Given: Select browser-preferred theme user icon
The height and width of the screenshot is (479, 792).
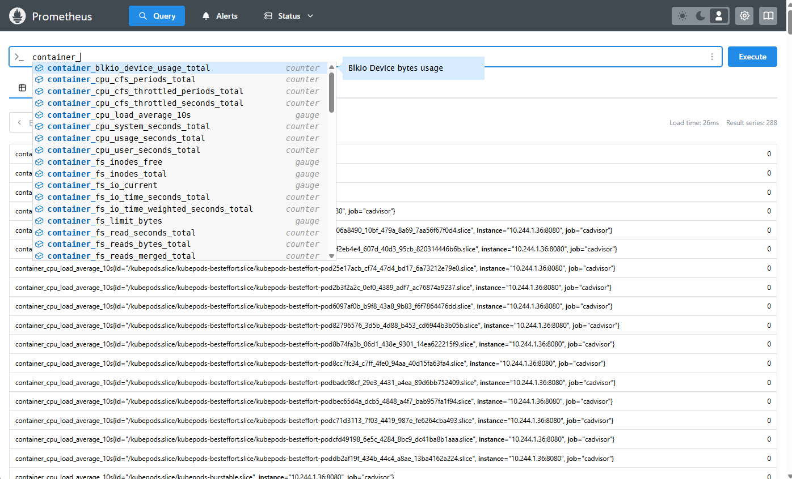Looking at the screenshot, I should pyautogui.click(x=719, y=16).
